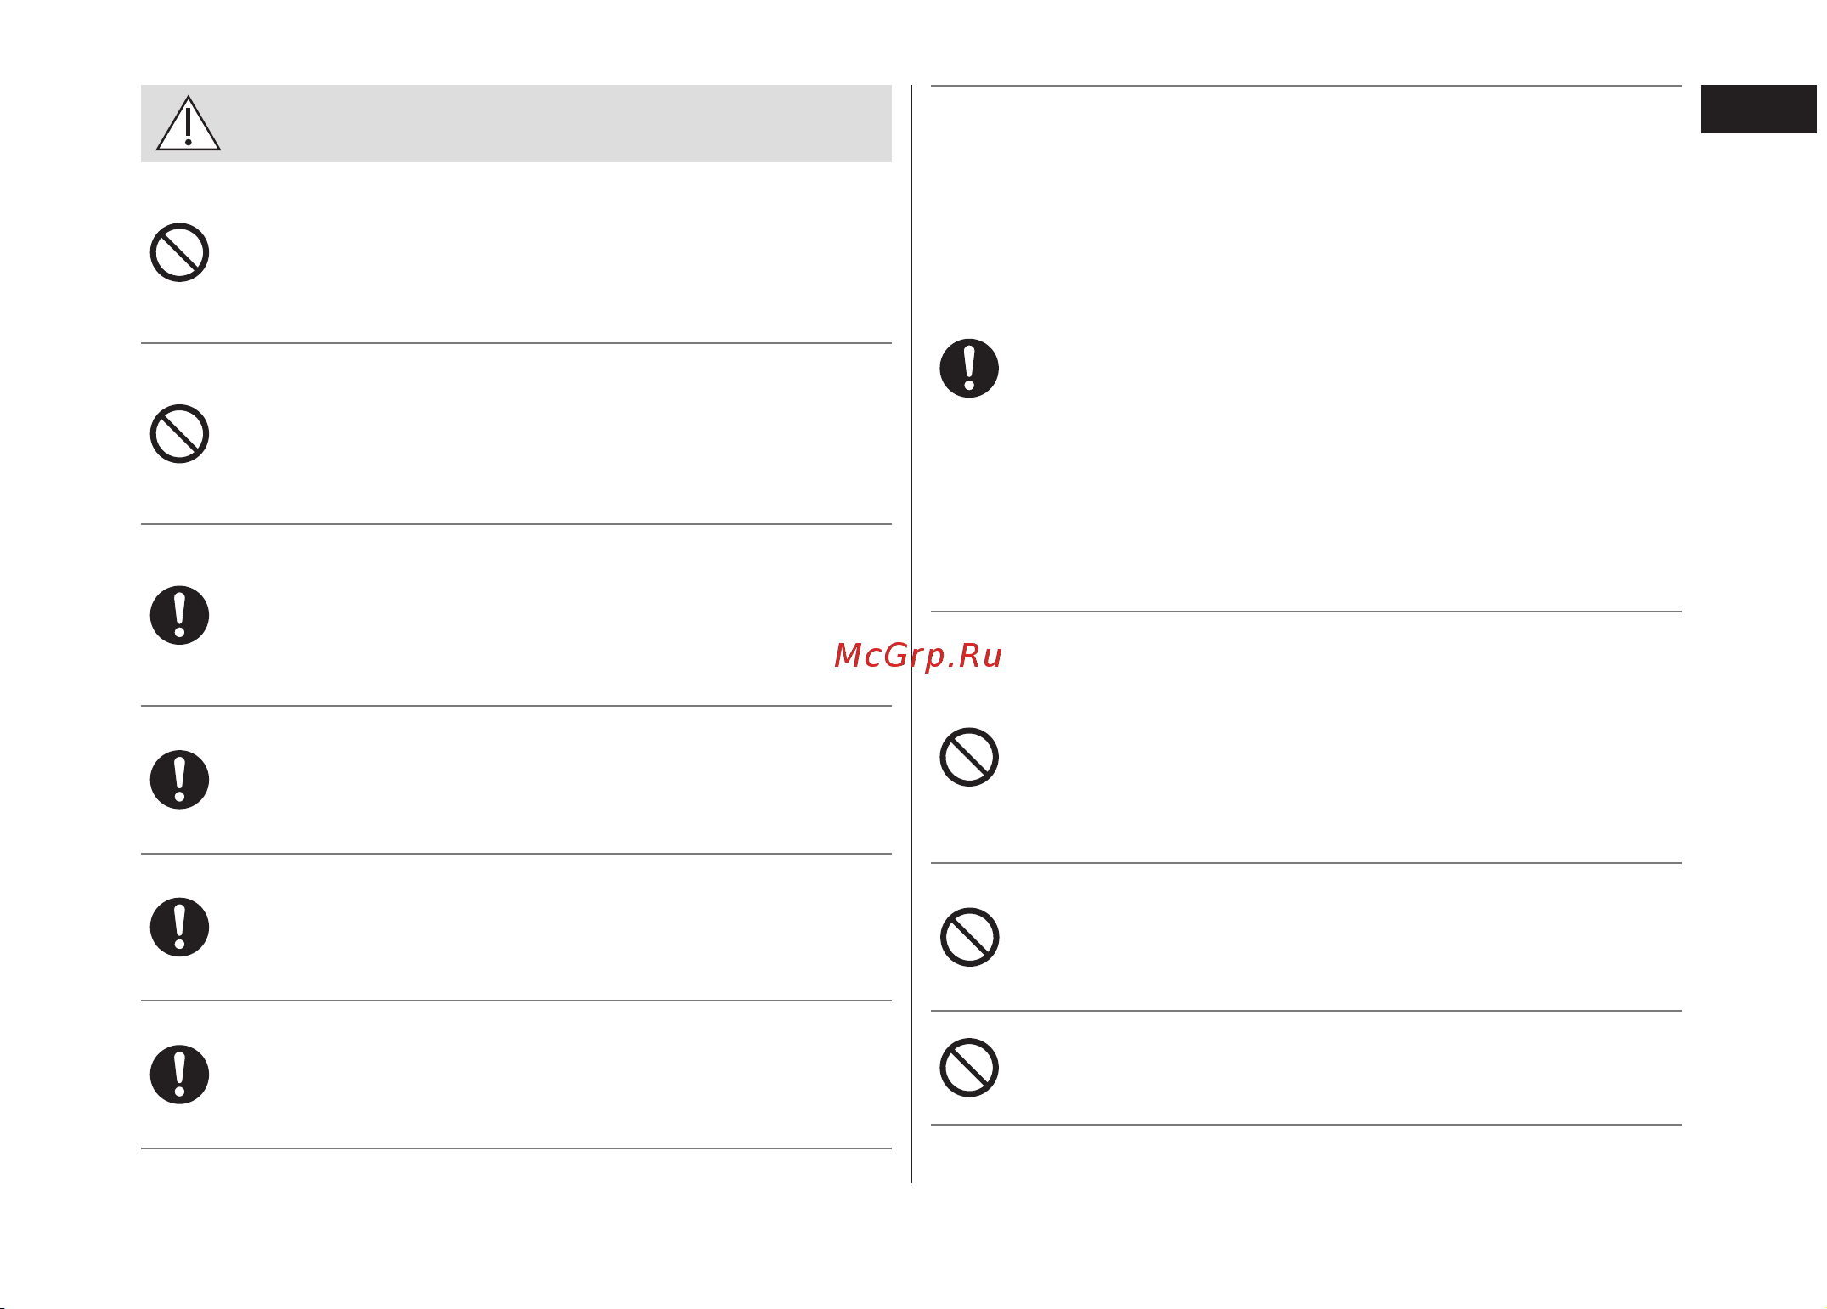
Task: Click the horizontal rule beneath the last right-column prohibition icon
Action: point(1306,1125)
